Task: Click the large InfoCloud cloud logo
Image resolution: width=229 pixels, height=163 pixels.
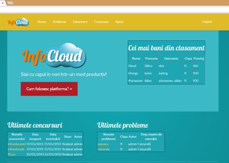Action: [x=54, y=55]
